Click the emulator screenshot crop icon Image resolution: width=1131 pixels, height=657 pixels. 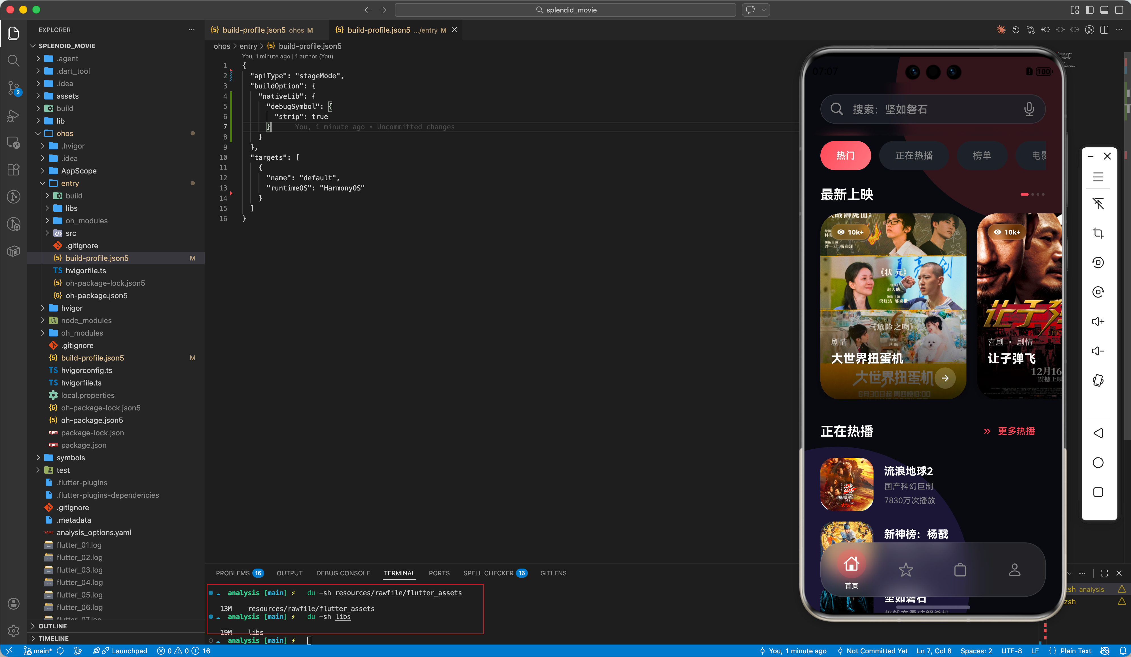pos(1098,233)
